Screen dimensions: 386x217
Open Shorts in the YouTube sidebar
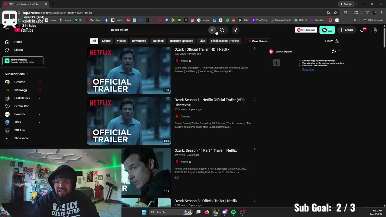(23, 50)
